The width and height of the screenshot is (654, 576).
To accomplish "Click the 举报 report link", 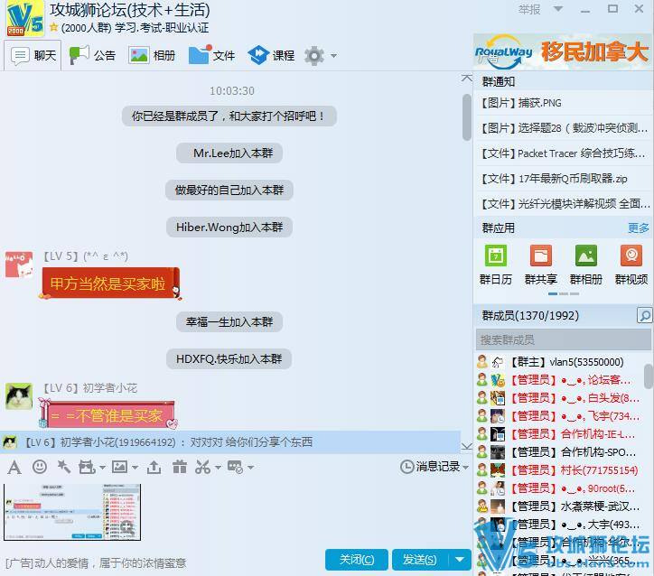I will [529, 9].
